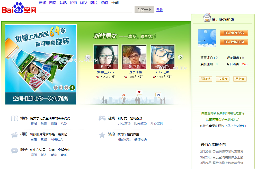257x171 pixels.
Task: Open the 转贴 blog category link
Action: (x=34, y=123)
